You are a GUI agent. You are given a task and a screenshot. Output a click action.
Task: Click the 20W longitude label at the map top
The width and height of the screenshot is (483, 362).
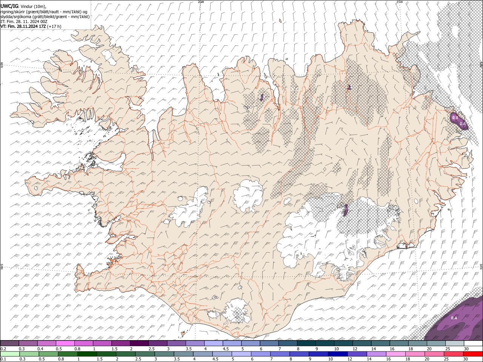(x=201, y=2)
